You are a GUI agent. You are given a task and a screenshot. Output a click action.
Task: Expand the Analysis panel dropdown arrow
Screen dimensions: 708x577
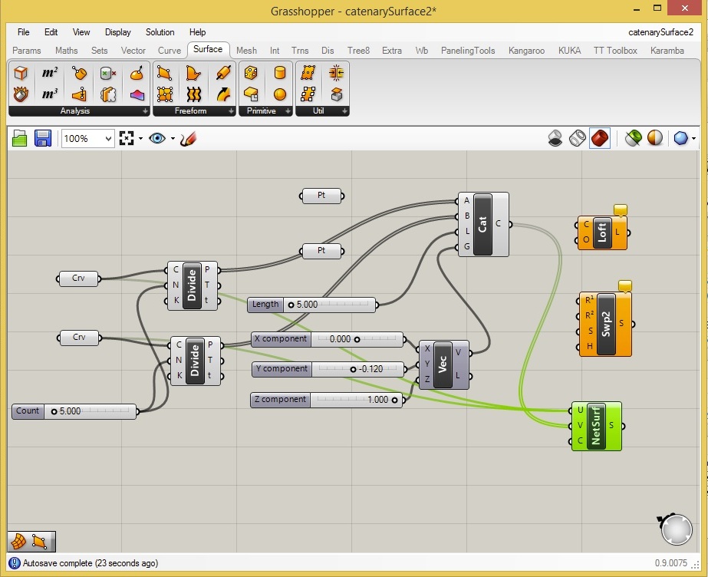pos(145,111)
